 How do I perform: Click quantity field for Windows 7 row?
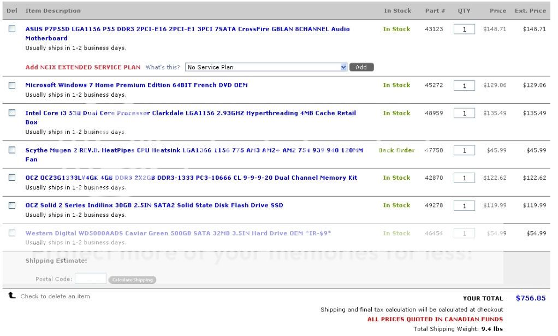click(464, 85)
